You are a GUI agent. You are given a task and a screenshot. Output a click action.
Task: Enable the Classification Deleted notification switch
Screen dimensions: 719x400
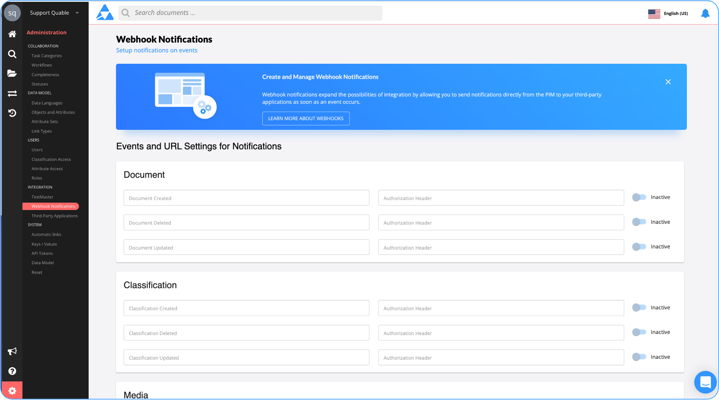[639, 332]
